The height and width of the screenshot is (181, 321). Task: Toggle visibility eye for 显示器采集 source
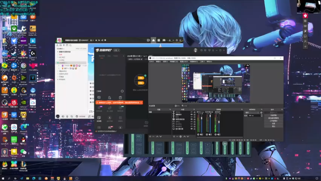(x=192, y=129)
